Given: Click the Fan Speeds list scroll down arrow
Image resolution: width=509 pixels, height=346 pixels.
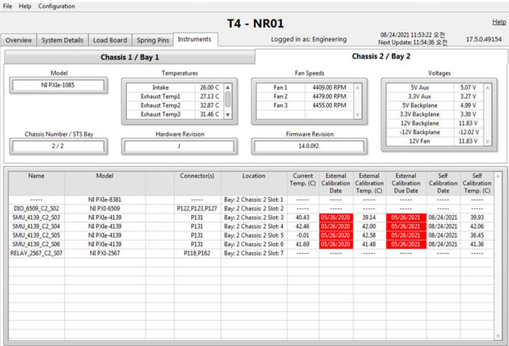Looking at the screenshot, I should [x=357, y=115].
